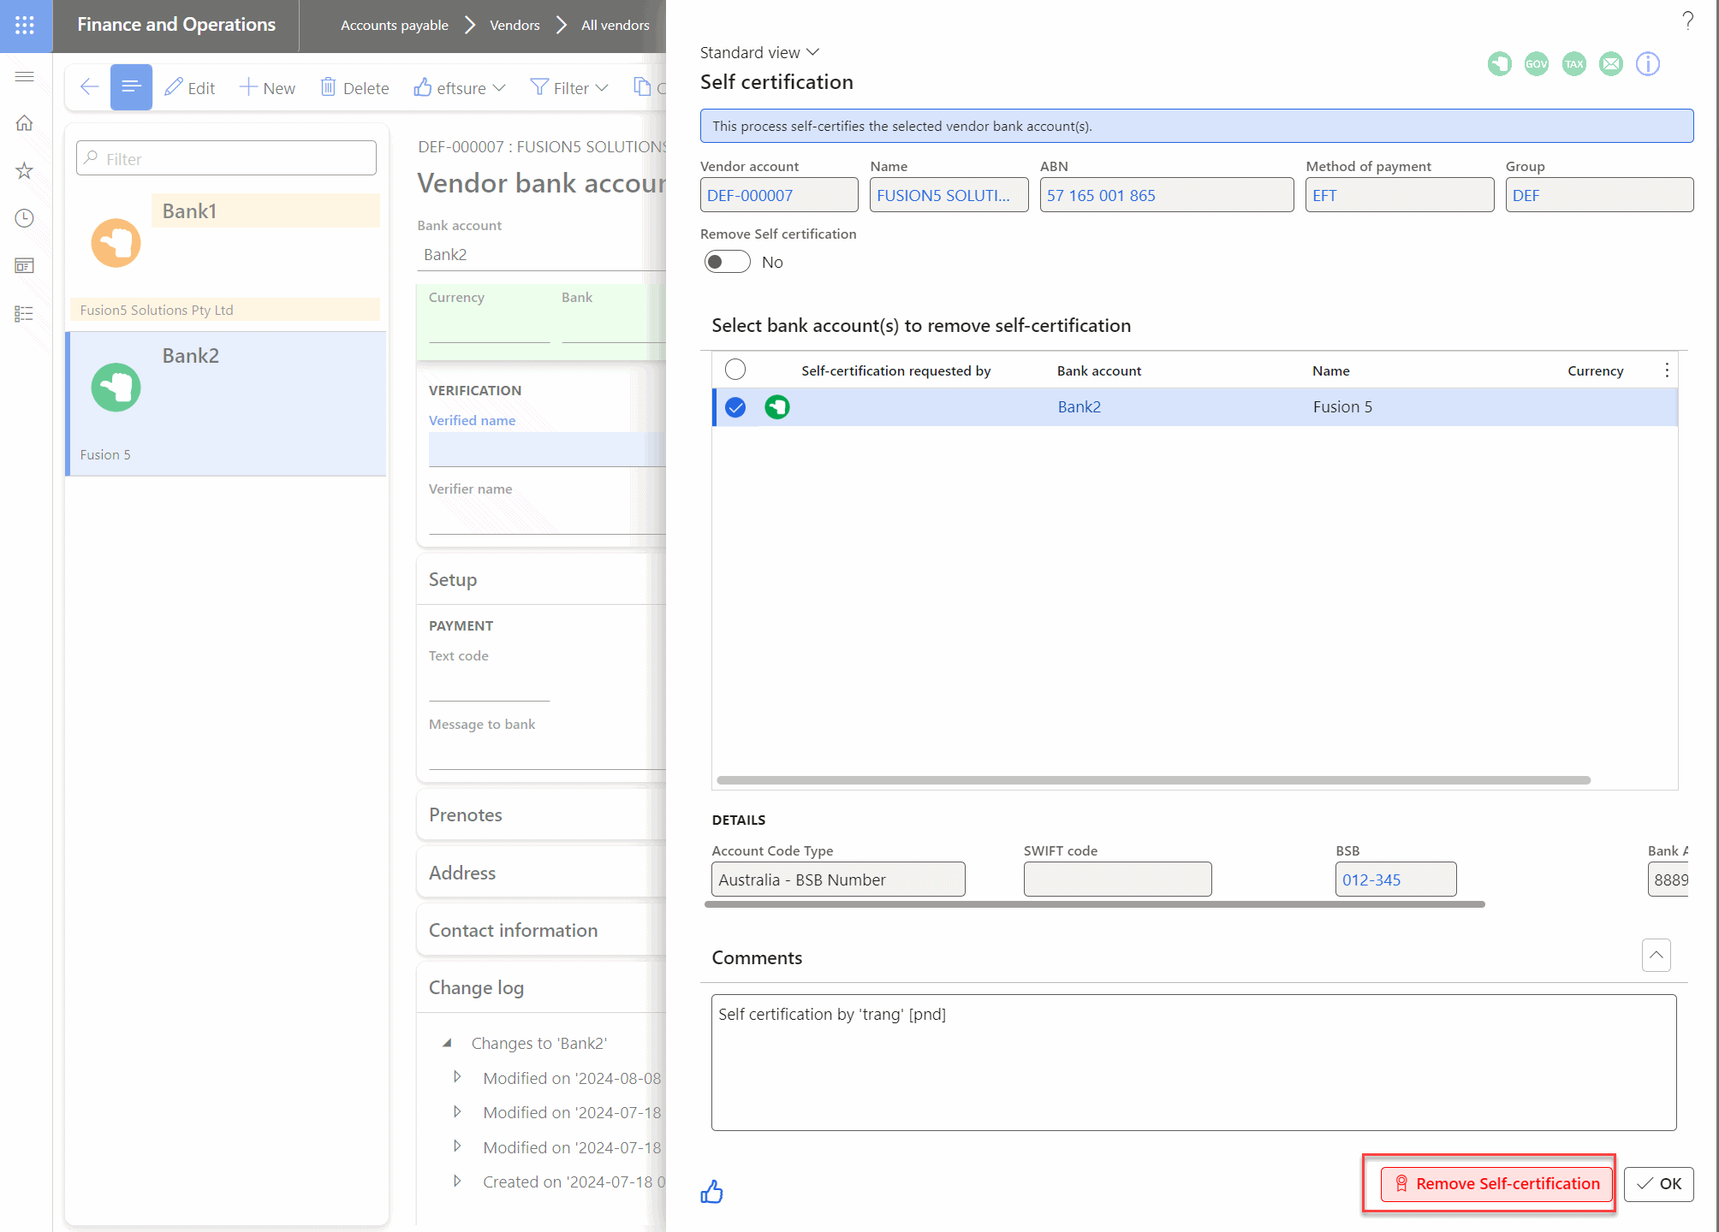
Task: Open grid column options (three dots)
Action: (x=1667, y=370)
